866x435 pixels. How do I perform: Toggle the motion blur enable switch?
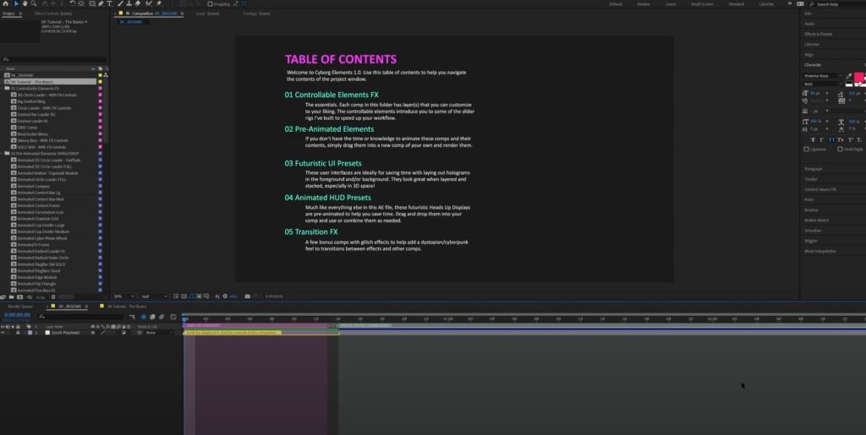(162, 317)
